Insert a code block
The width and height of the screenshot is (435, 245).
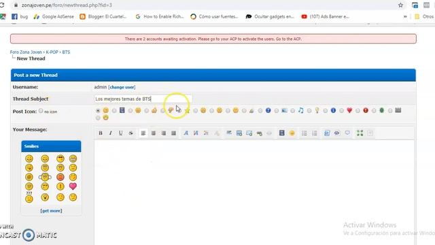tap(327, 133)
